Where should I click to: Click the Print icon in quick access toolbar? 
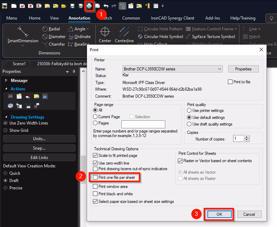pyautogui.click(x=89, y=6)
